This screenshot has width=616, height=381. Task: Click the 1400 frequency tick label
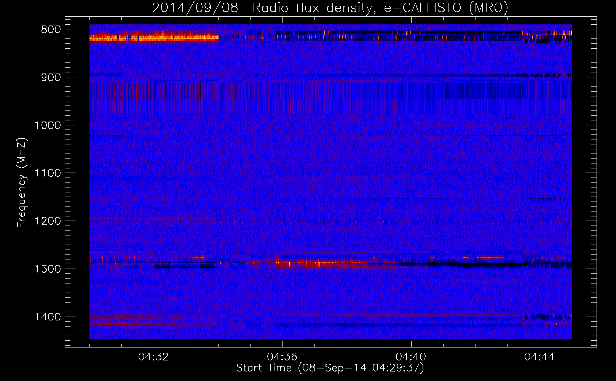[x=48, y=317]
